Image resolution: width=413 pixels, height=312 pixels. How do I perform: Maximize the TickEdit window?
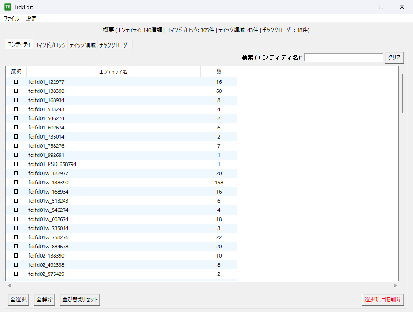tap(381, 7)
